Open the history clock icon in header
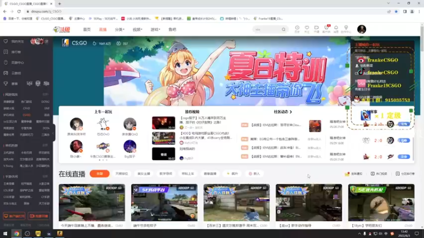Image resolution: width=424 pixels, height=238 pixels. point(297,29)
